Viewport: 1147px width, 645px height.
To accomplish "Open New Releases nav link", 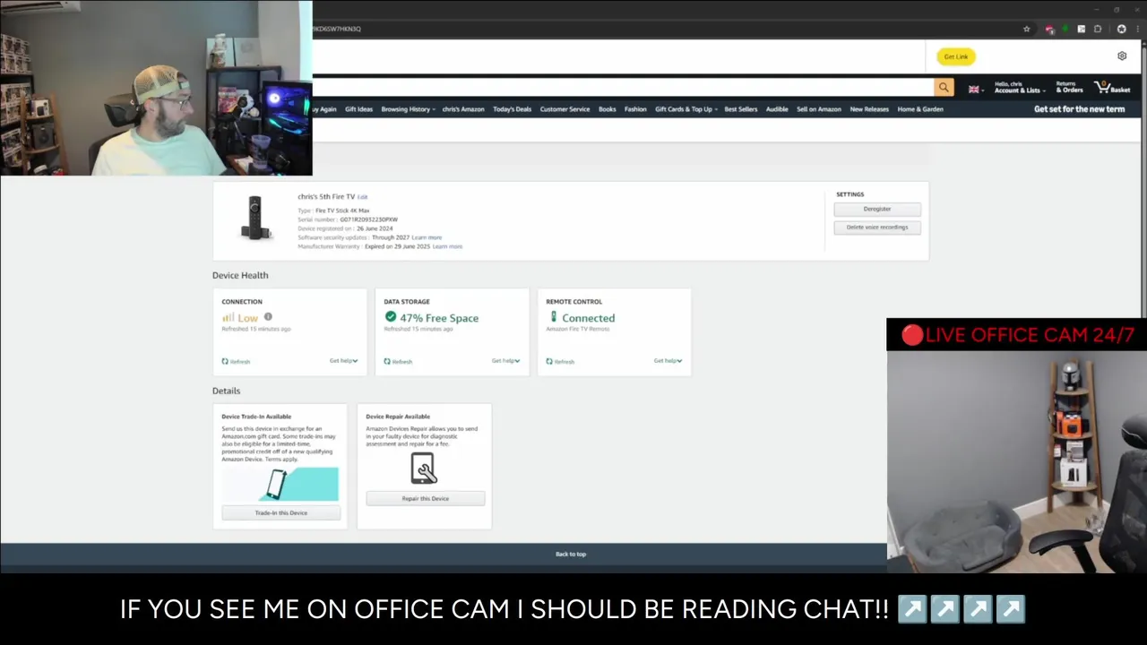I will [869, 109].
